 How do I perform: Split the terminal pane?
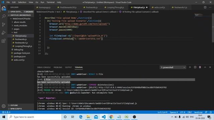195,67
